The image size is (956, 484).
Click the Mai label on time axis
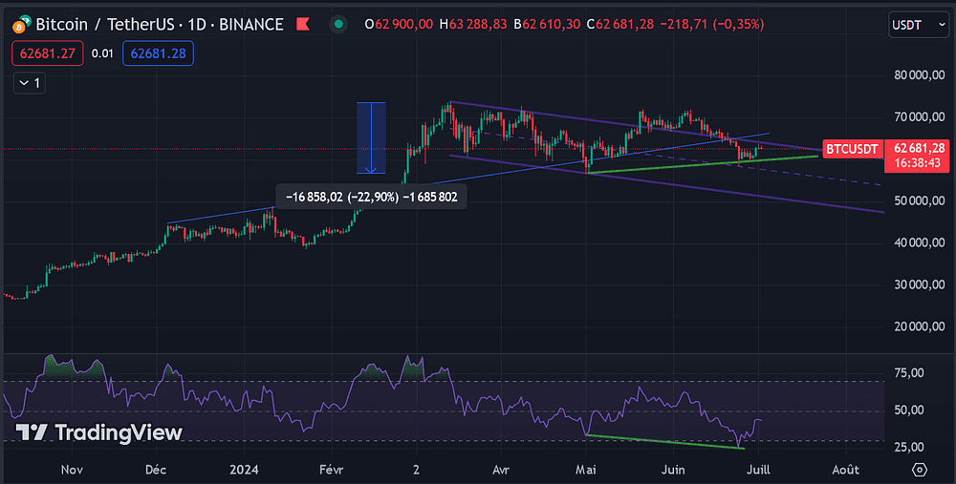586,470
